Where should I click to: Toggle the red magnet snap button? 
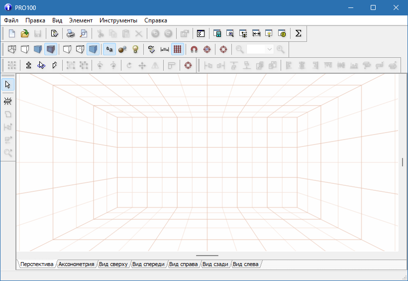[194, 49]
